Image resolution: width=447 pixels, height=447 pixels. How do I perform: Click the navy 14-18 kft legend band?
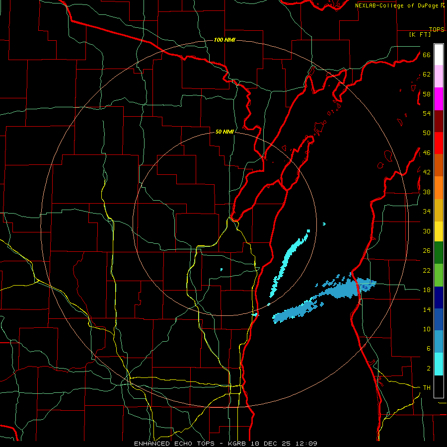click(x=439, y=298)
